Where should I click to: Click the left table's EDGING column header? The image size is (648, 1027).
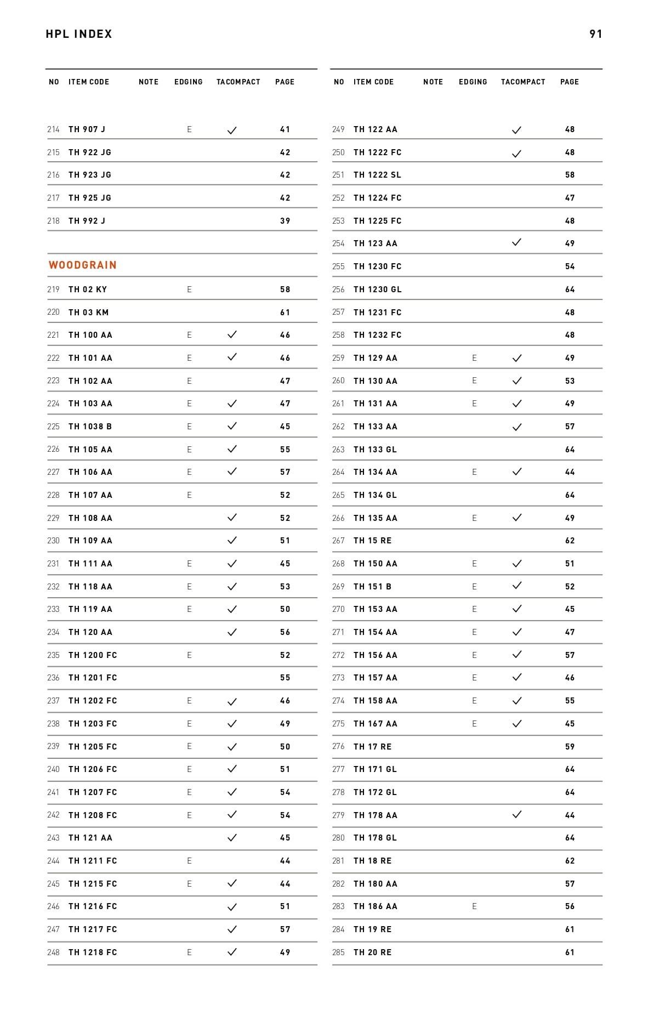click(x=189, y=82)
